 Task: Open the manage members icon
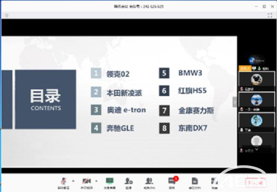coord(150,180)
